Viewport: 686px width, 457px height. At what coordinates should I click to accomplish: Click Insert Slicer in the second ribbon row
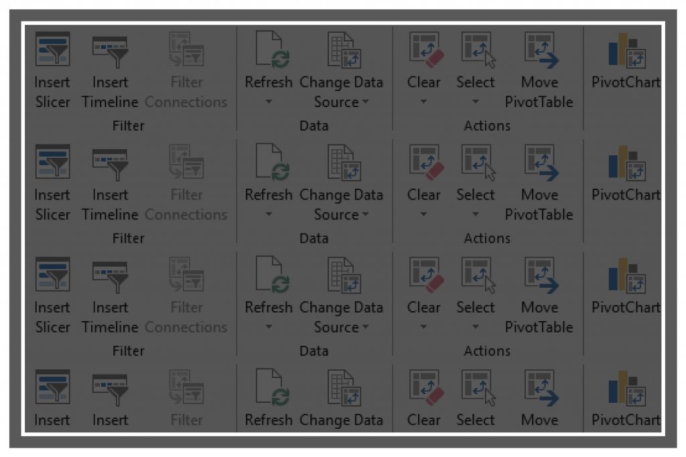click(53, 165)
